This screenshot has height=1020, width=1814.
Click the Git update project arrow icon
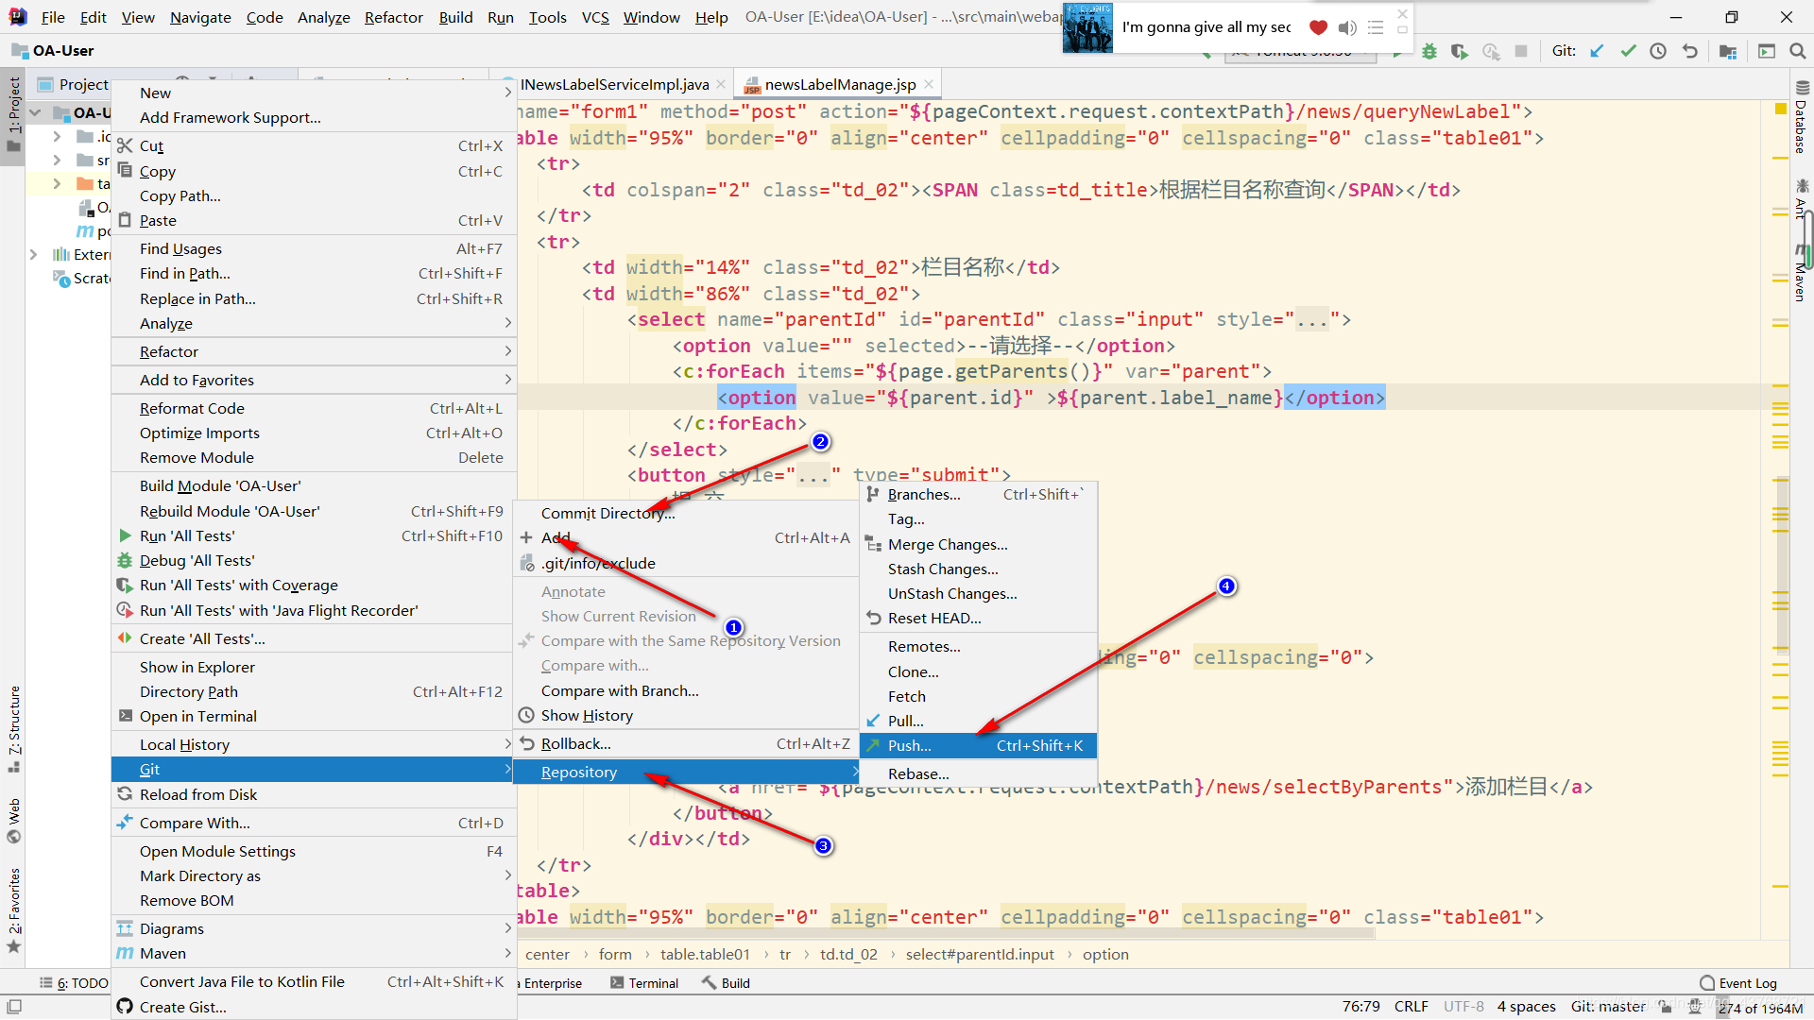pos(1597,51)
